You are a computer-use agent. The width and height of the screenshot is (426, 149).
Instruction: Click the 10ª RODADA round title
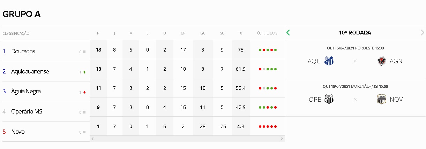pyautogui.click(x=355, y=33)
